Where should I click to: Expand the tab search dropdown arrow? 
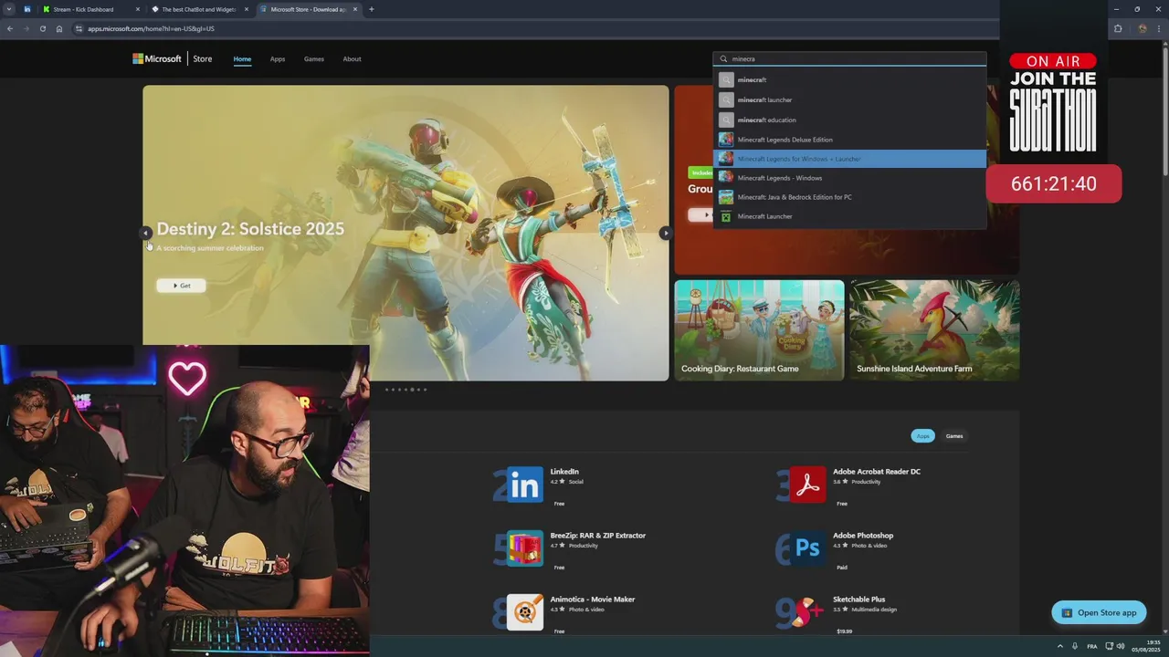(7, 9)
